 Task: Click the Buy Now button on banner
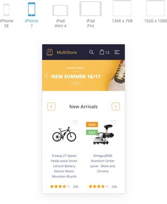[76, 83]
